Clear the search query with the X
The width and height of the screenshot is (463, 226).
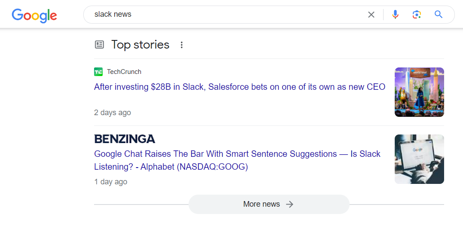[x=371, y=15]
